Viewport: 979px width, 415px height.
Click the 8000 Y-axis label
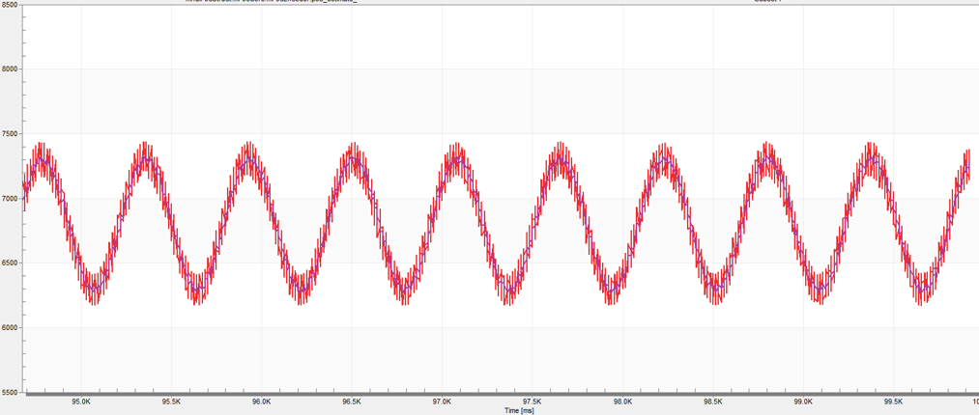coord(10,69)
